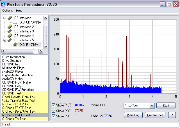Click the IDE Interface 2 chip icon
This screenshot has height=128, width=180.
pyautogui.click(x=10, y=27)
